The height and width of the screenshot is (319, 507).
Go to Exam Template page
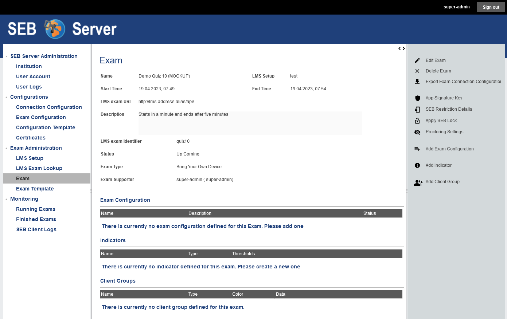coord(35,189)
